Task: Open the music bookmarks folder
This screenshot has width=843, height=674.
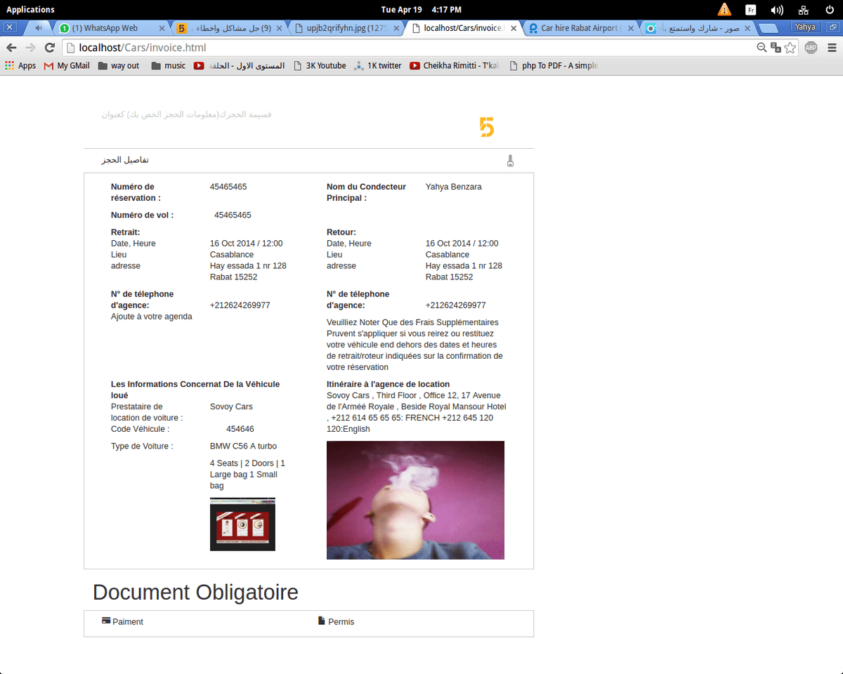Action: click(x=169, y=65)
